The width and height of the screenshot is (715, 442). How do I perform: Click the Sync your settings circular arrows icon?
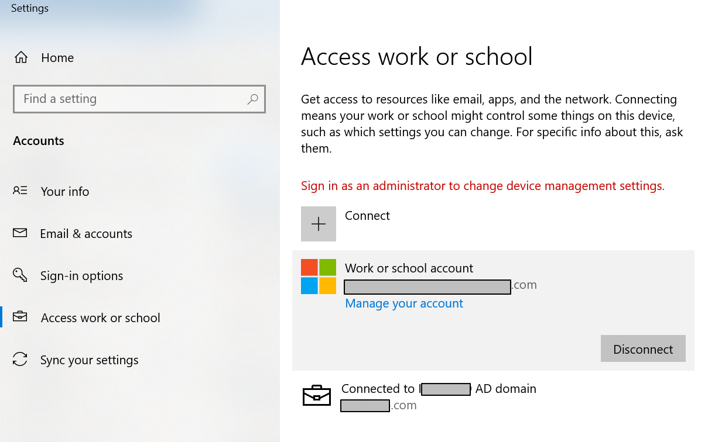tap(20, 360)
